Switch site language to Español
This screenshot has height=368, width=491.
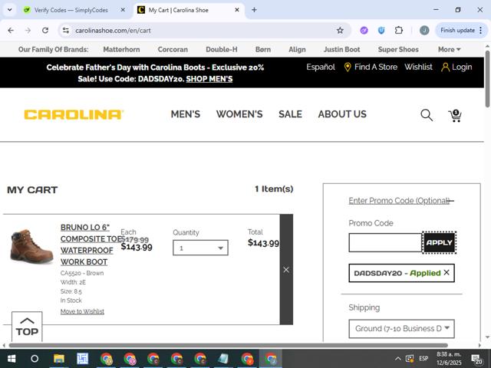(x=321, y=67)
